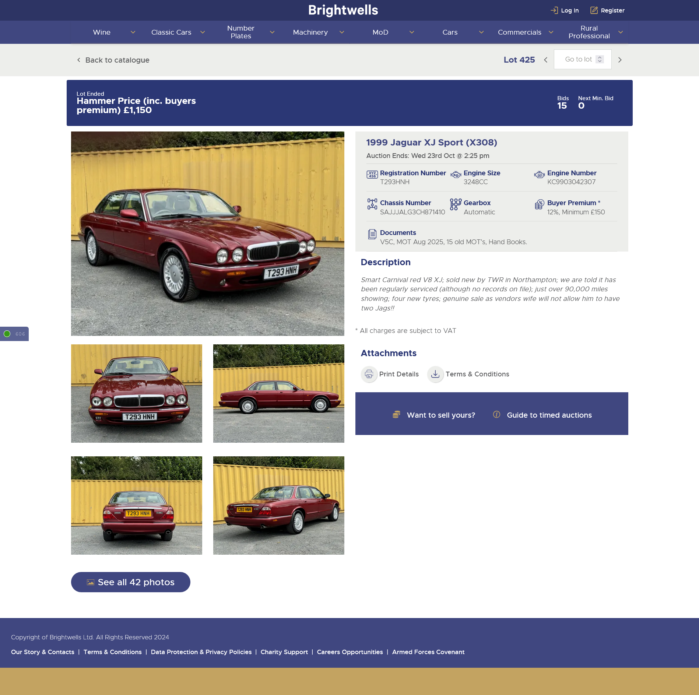Click the coins icon beside Want to sell
The width and height of the screenshot is (699, 695).
pyautogui.click(x=396, y=415)
